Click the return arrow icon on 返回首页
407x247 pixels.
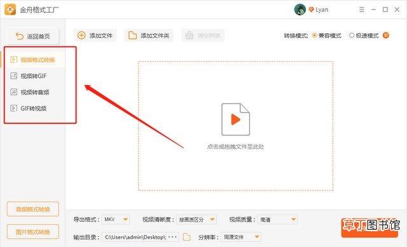(x=20, y=36)
